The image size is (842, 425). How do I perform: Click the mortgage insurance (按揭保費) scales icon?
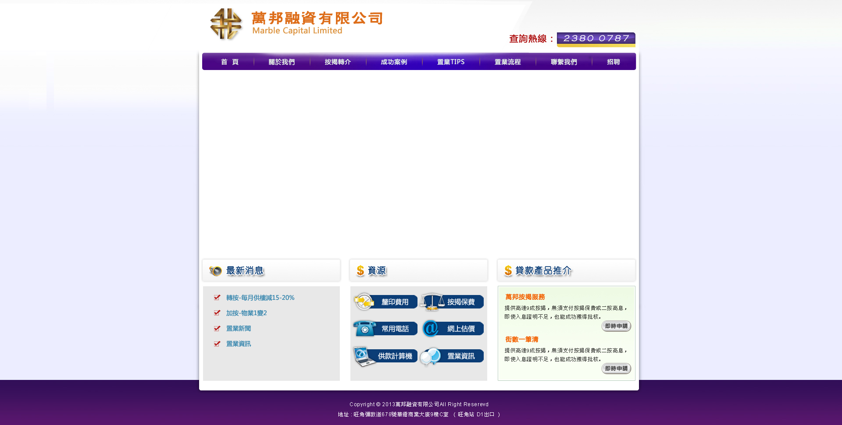pyautogui.click(x=432, y=302)
